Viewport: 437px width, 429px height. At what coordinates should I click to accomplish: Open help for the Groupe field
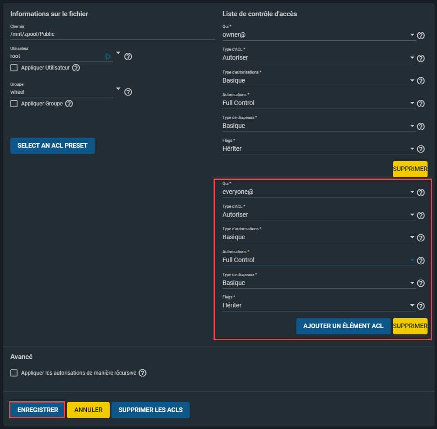point(128,92)
